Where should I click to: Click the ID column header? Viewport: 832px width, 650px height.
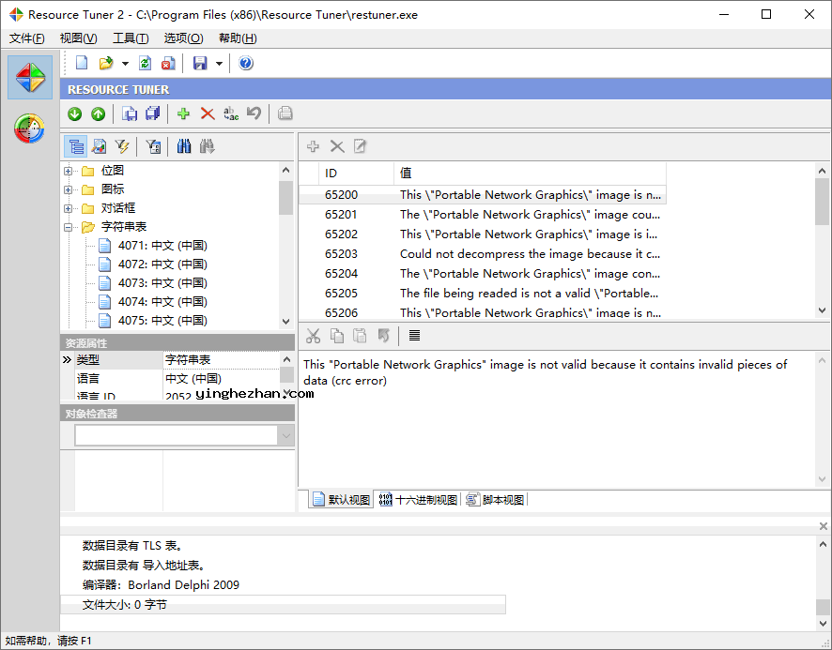coord(357,173)
